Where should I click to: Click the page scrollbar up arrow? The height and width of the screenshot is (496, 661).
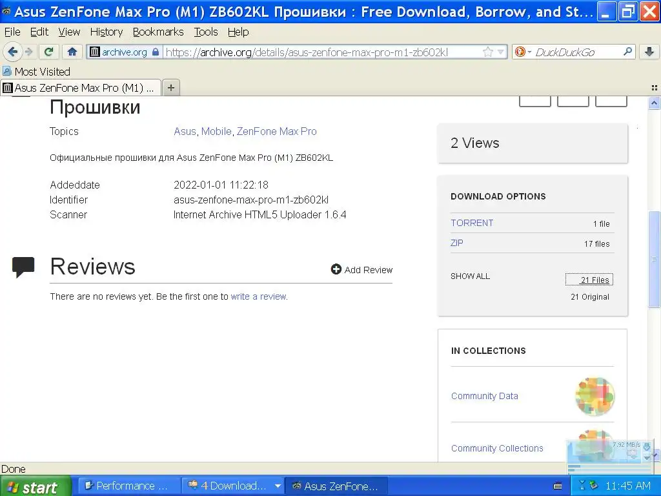pos(655,103)
